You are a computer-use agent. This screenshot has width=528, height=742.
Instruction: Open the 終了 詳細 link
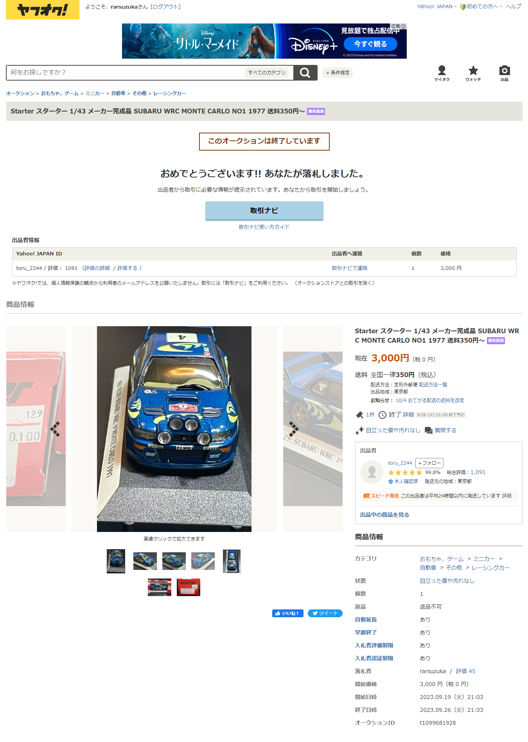(408, 415)
